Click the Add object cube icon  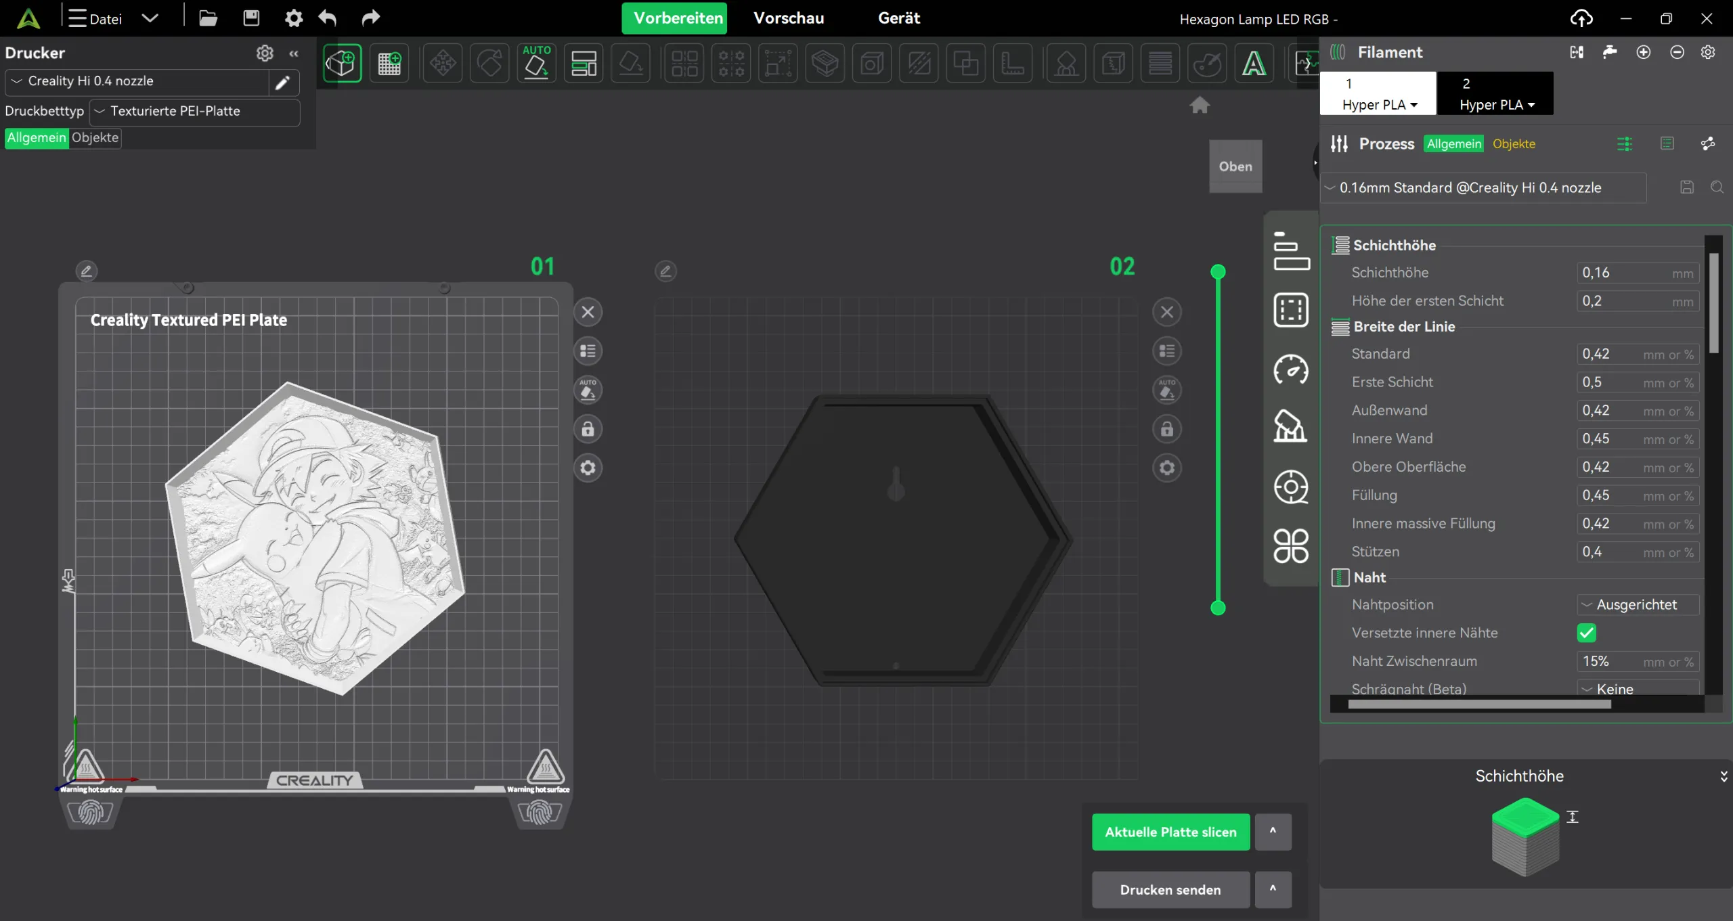click(342, 64)
